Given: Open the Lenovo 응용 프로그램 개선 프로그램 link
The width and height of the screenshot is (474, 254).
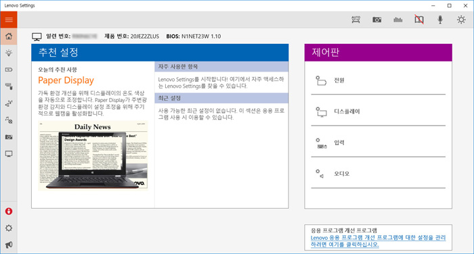Looking at the screenshot, I should 378,241.
